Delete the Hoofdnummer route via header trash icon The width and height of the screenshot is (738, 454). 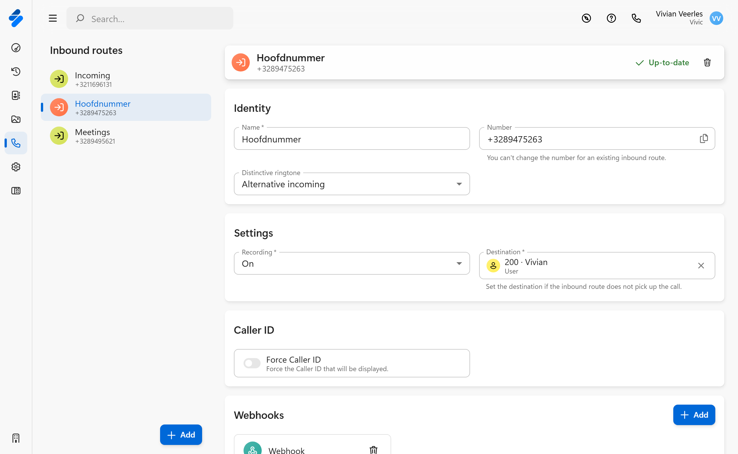[707, 62]
